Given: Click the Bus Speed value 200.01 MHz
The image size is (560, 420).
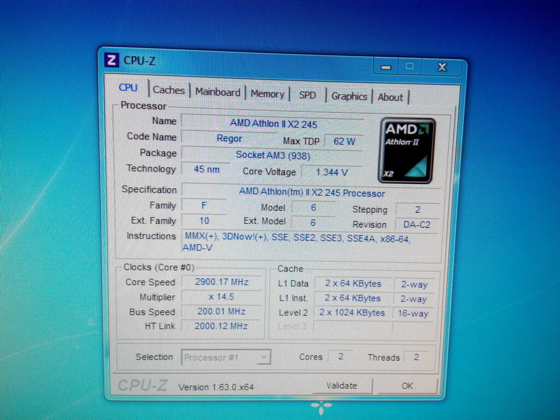Looking at the screenshot, I should click(x=221, y=311).
